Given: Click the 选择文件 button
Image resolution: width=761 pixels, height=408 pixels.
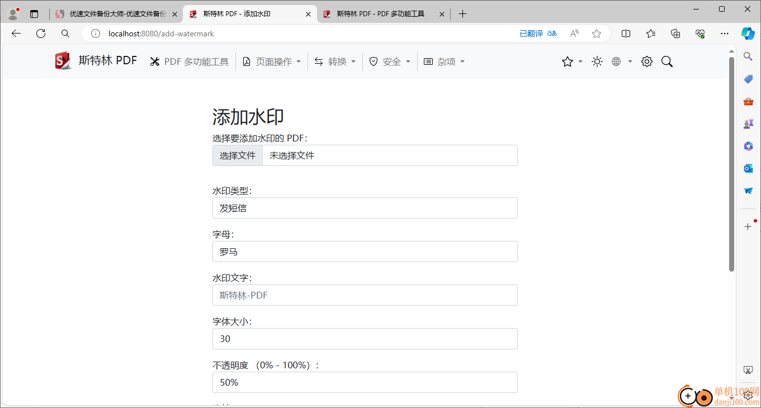Looking at the screenshot, I should coord(238,155).
